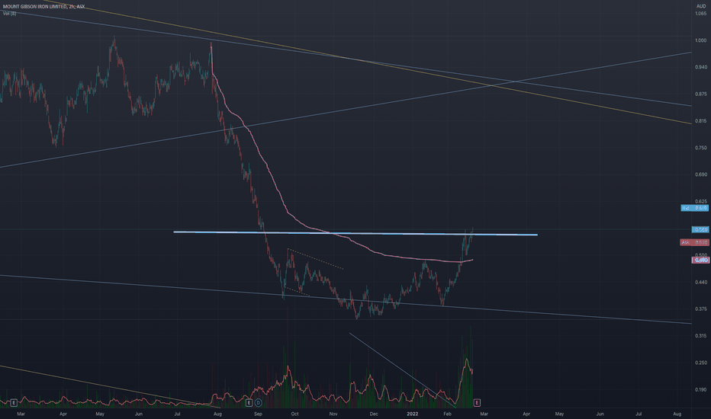Select the Vol (8) indicator label
Screen dimensions: 711x419
pos(9,14)
